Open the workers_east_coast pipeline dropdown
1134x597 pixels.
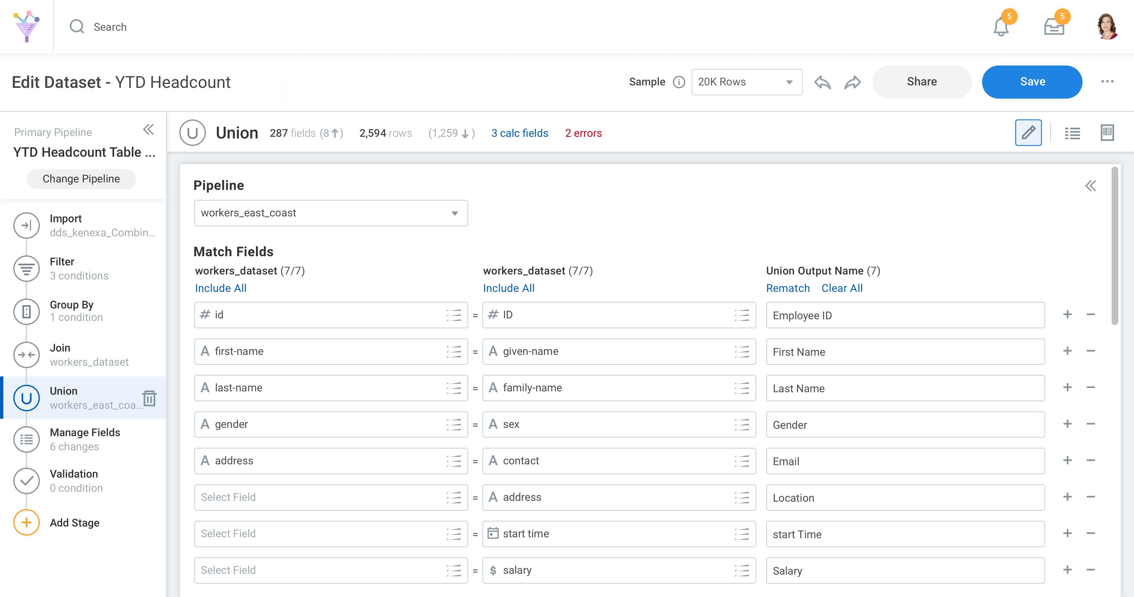331,213
